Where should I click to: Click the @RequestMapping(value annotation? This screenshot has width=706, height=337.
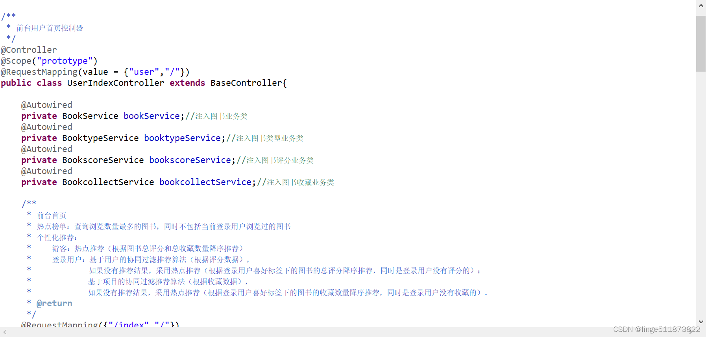pyautogui.click(x=54, y=72)
